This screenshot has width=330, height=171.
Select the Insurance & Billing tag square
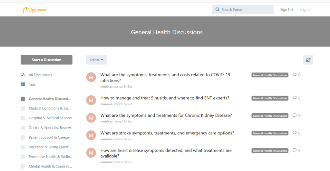tap(23, 147)
